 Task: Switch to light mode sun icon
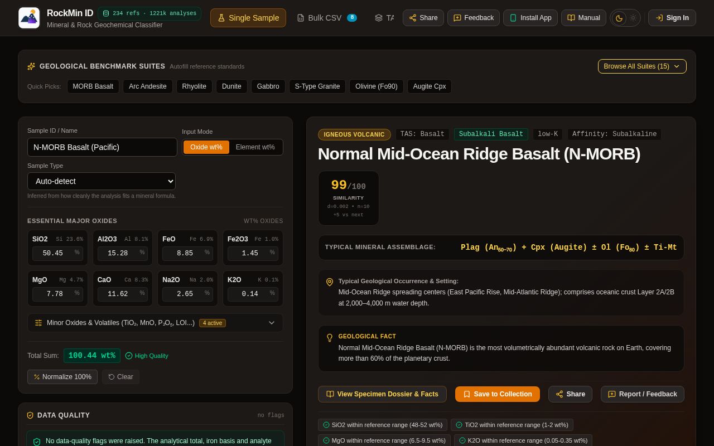(x=633, y=18)
